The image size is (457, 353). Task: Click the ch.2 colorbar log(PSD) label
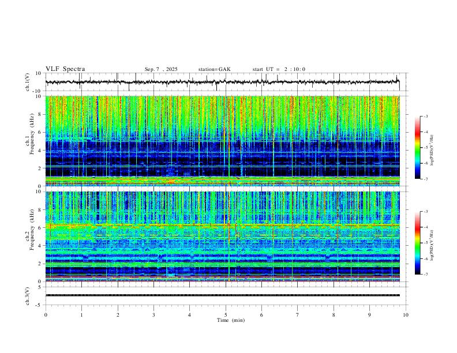point(432,246)
